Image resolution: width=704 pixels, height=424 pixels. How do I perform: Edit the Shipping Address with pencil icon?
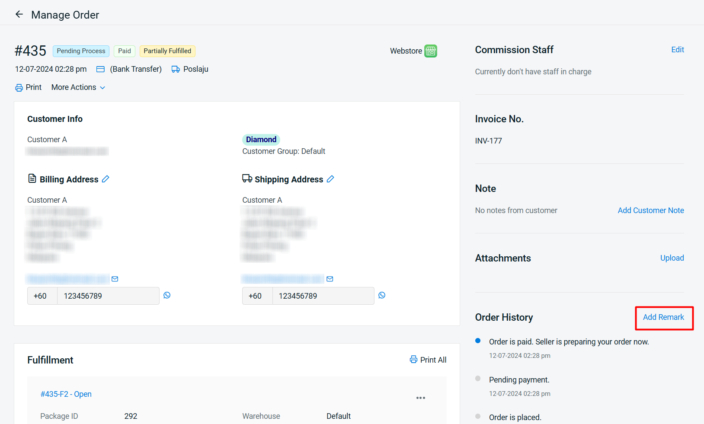click(x=330, y=179)
